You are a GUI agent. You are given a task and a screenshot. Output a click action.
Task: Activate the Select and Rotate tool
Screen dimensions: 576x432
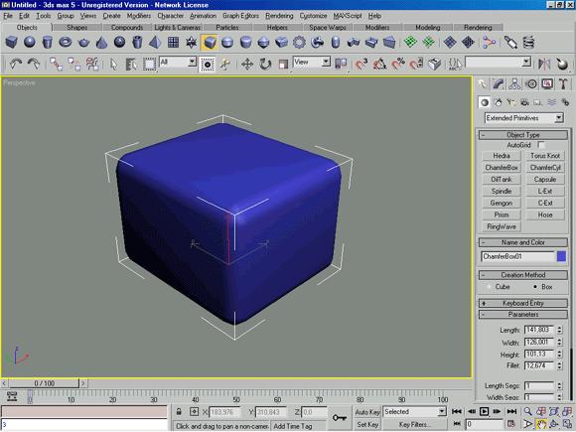point(265,65)
